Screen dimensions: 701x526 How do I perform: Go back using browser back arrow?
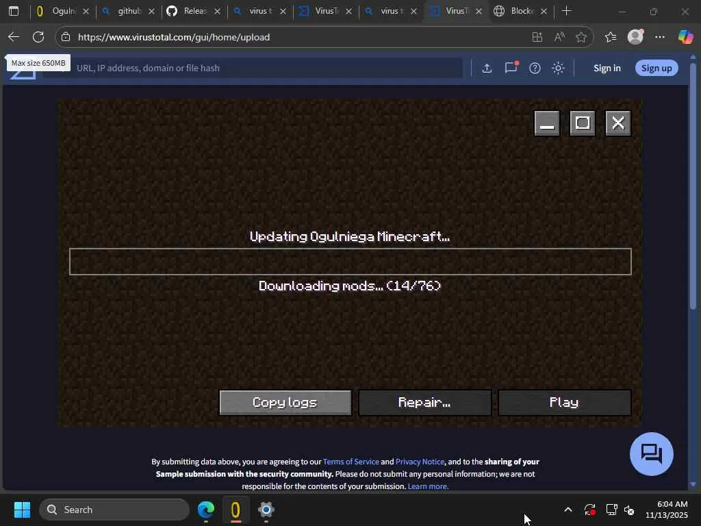14,37
